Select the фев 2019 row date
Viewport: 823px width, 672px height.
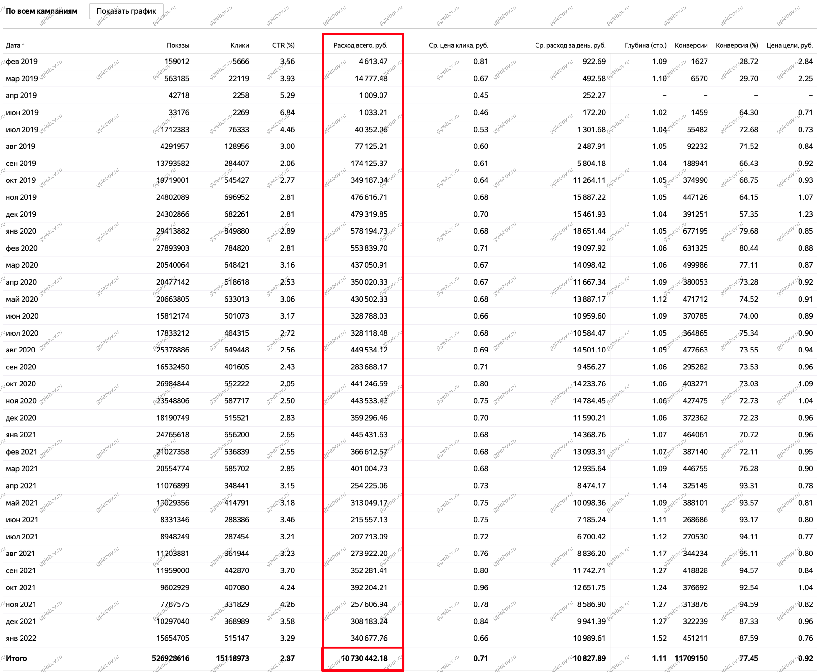pos(22,62)
